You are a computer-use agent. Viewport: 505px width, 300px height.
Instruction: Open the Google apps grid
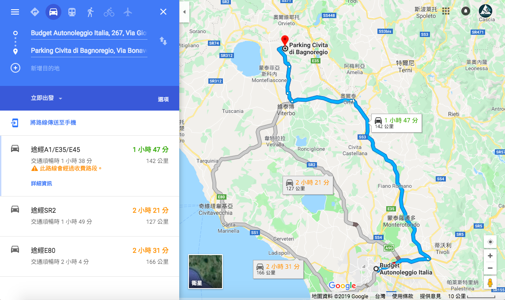click(x=446, y=11)
